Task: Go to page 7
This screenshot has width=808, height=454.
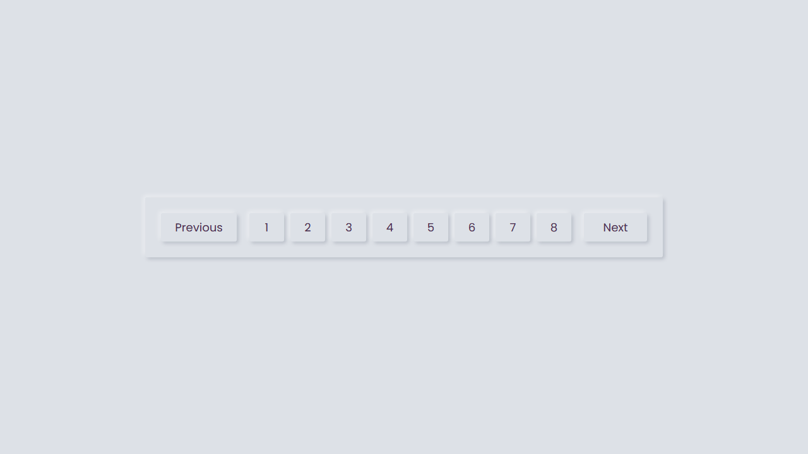Action: (513, 228)
